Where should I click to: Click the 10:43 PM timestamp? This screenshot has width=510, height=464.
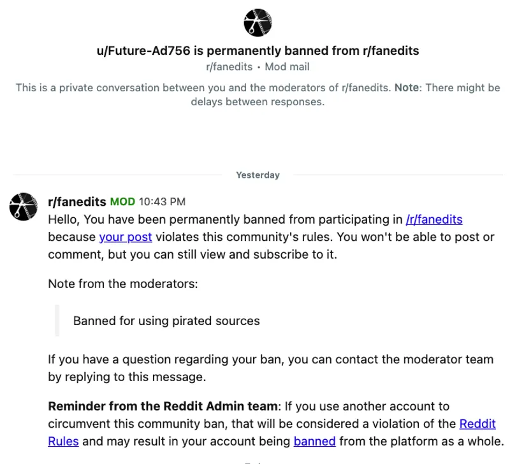click(162, 202)
